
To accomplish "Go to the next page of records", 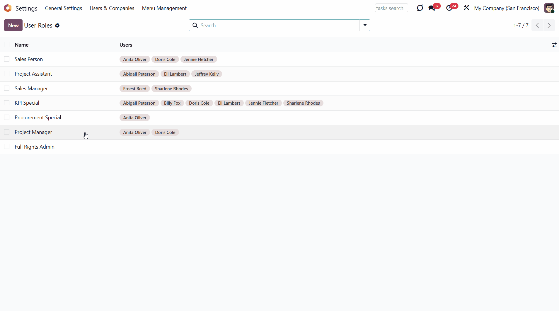I will [x=549, y=26].
